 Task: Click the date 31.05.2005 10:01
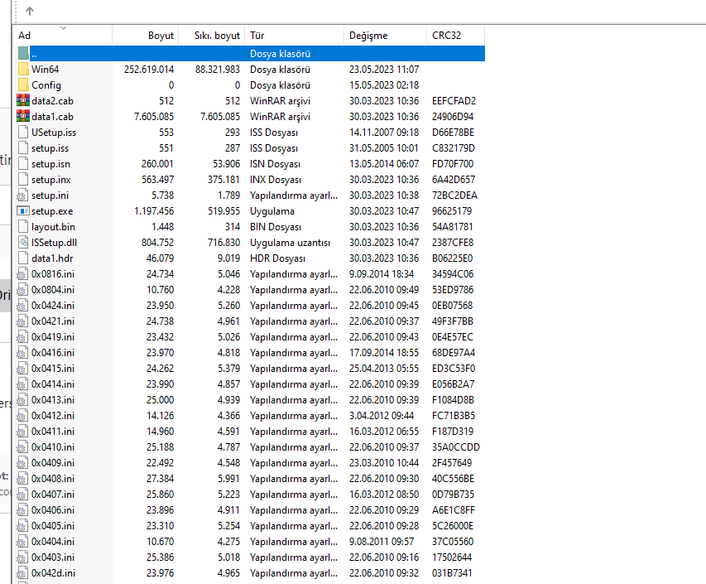coord(383,148)
